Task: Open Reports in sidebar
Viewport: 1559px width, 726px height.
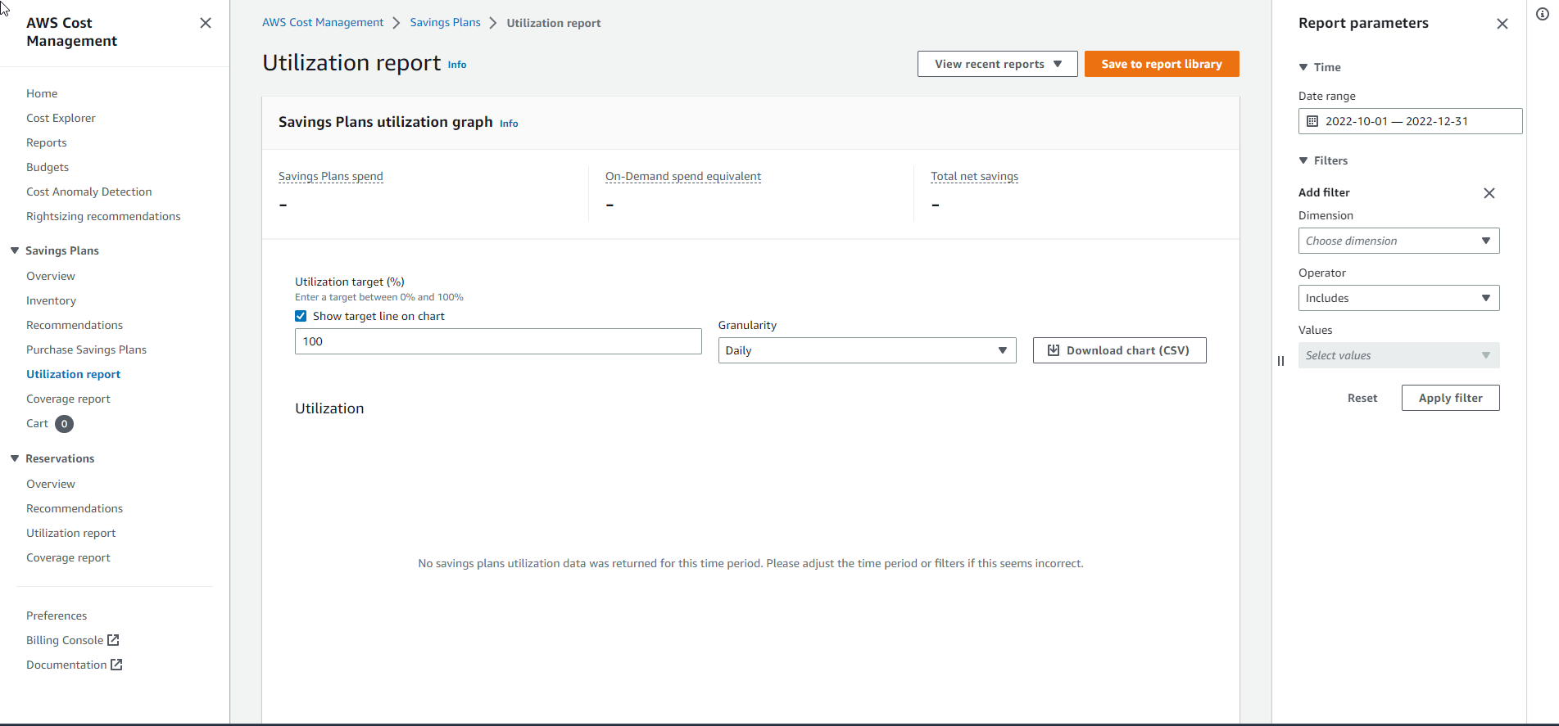Action: 47,142
